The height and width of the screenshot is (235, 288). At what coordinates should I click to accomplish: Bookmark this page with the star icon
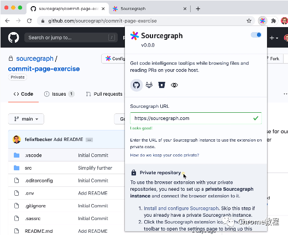[x=249, y=21]
